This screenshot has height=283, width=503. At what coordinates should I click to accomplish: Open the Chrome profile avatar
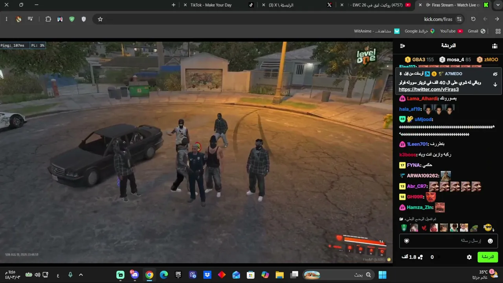point(18,19)
